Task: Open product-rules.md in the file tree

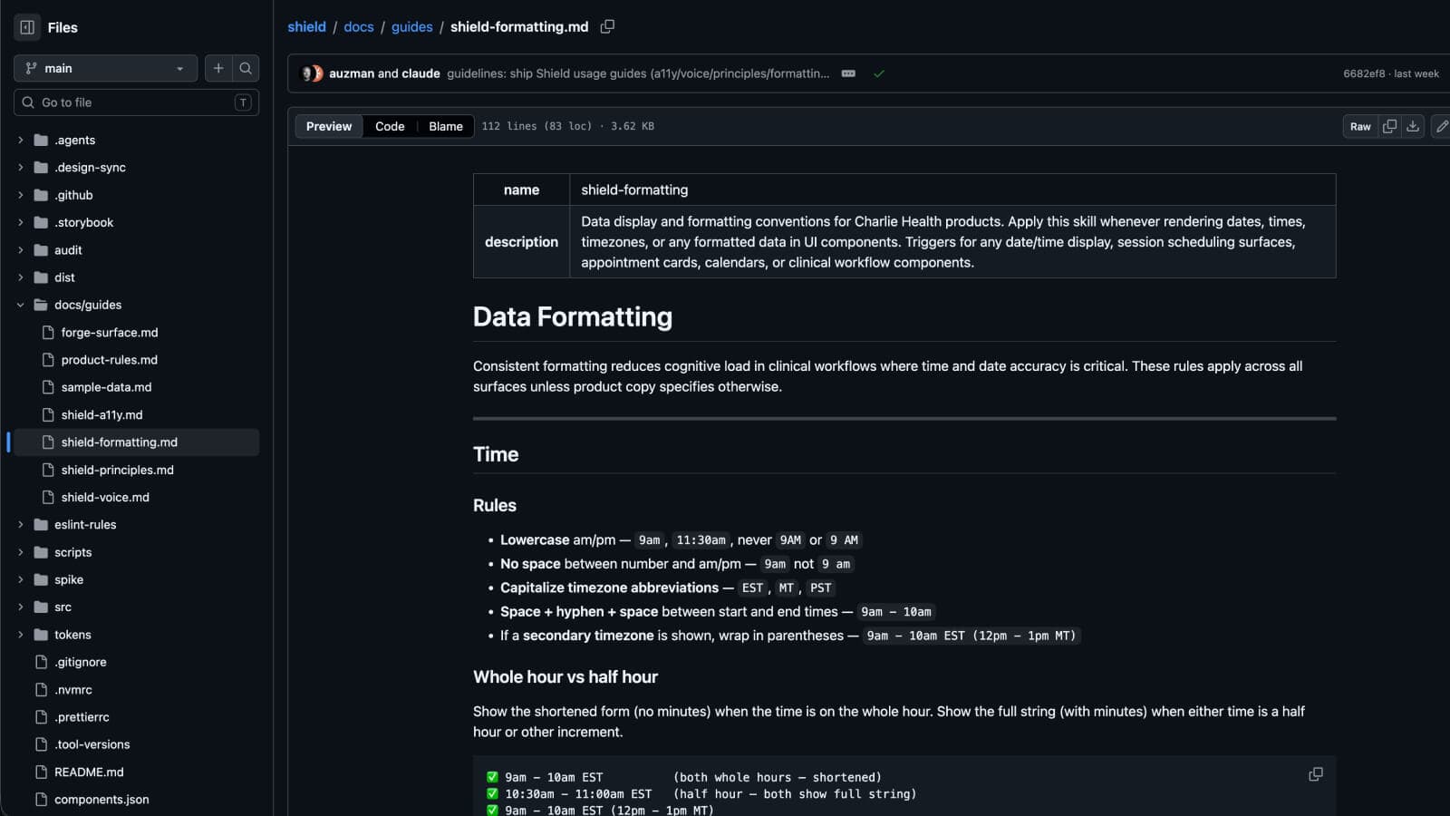Action: click(110, 360)
